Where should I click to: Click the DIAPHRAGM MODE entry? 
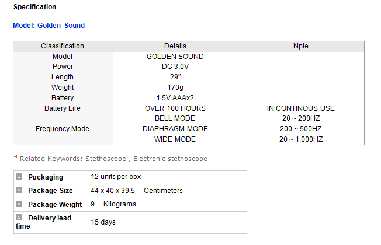point(175,129)
